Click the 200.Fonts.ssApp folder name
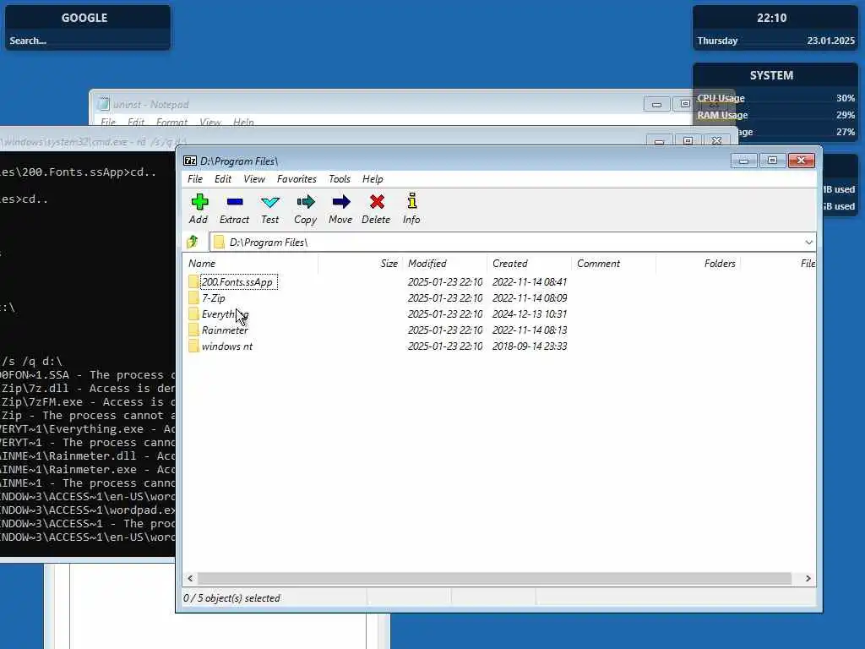Screen dimensions: 865x649 coord(237,282)
